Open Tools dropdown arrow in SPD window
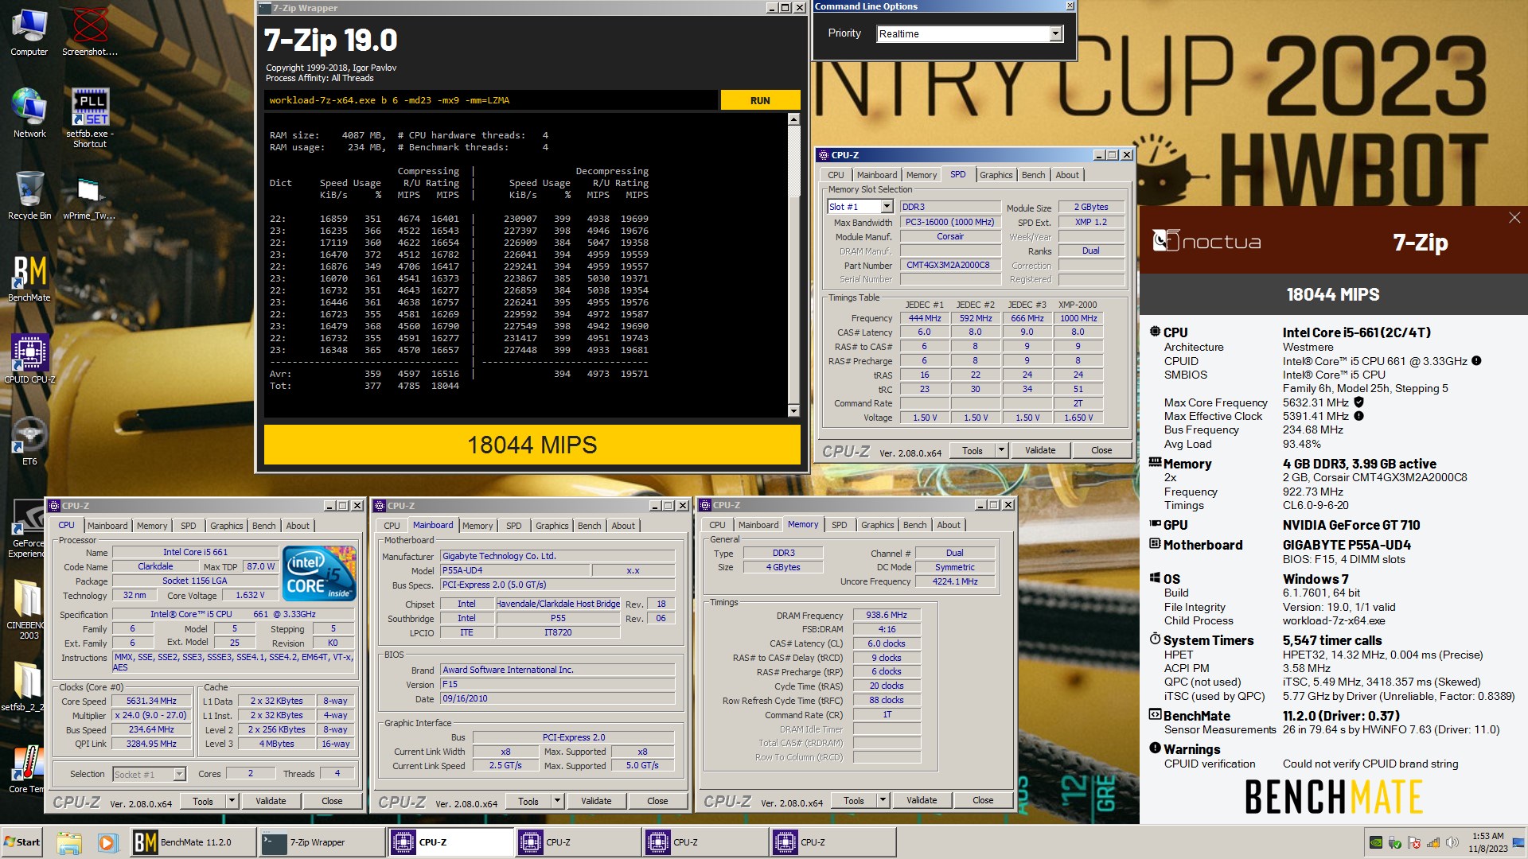1528x859 pixels. pyautogui.click(x=1001, y=450)
